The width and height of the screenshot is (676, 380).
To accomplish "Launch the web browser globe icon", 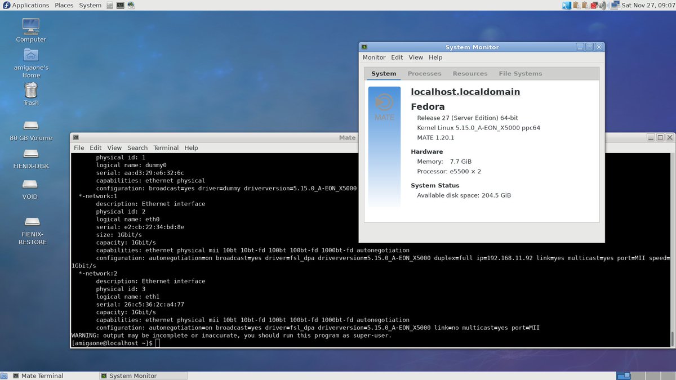I will coord(131,5).
